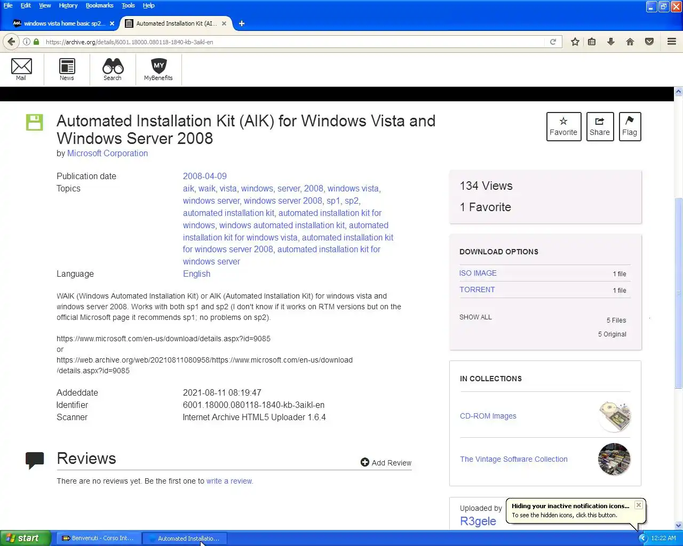Click the 134 Views text
This screenshot has width=683, height=546.
(x=486, y=186)
